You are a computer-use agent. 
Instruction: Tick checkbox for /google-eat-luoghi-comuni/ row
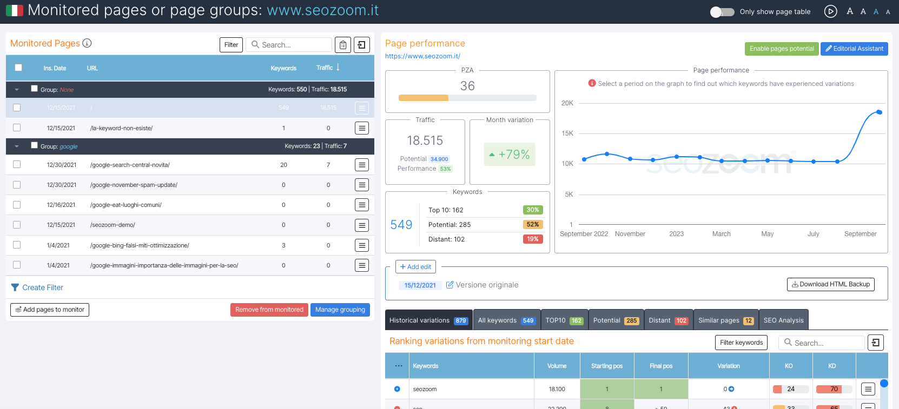17,205
